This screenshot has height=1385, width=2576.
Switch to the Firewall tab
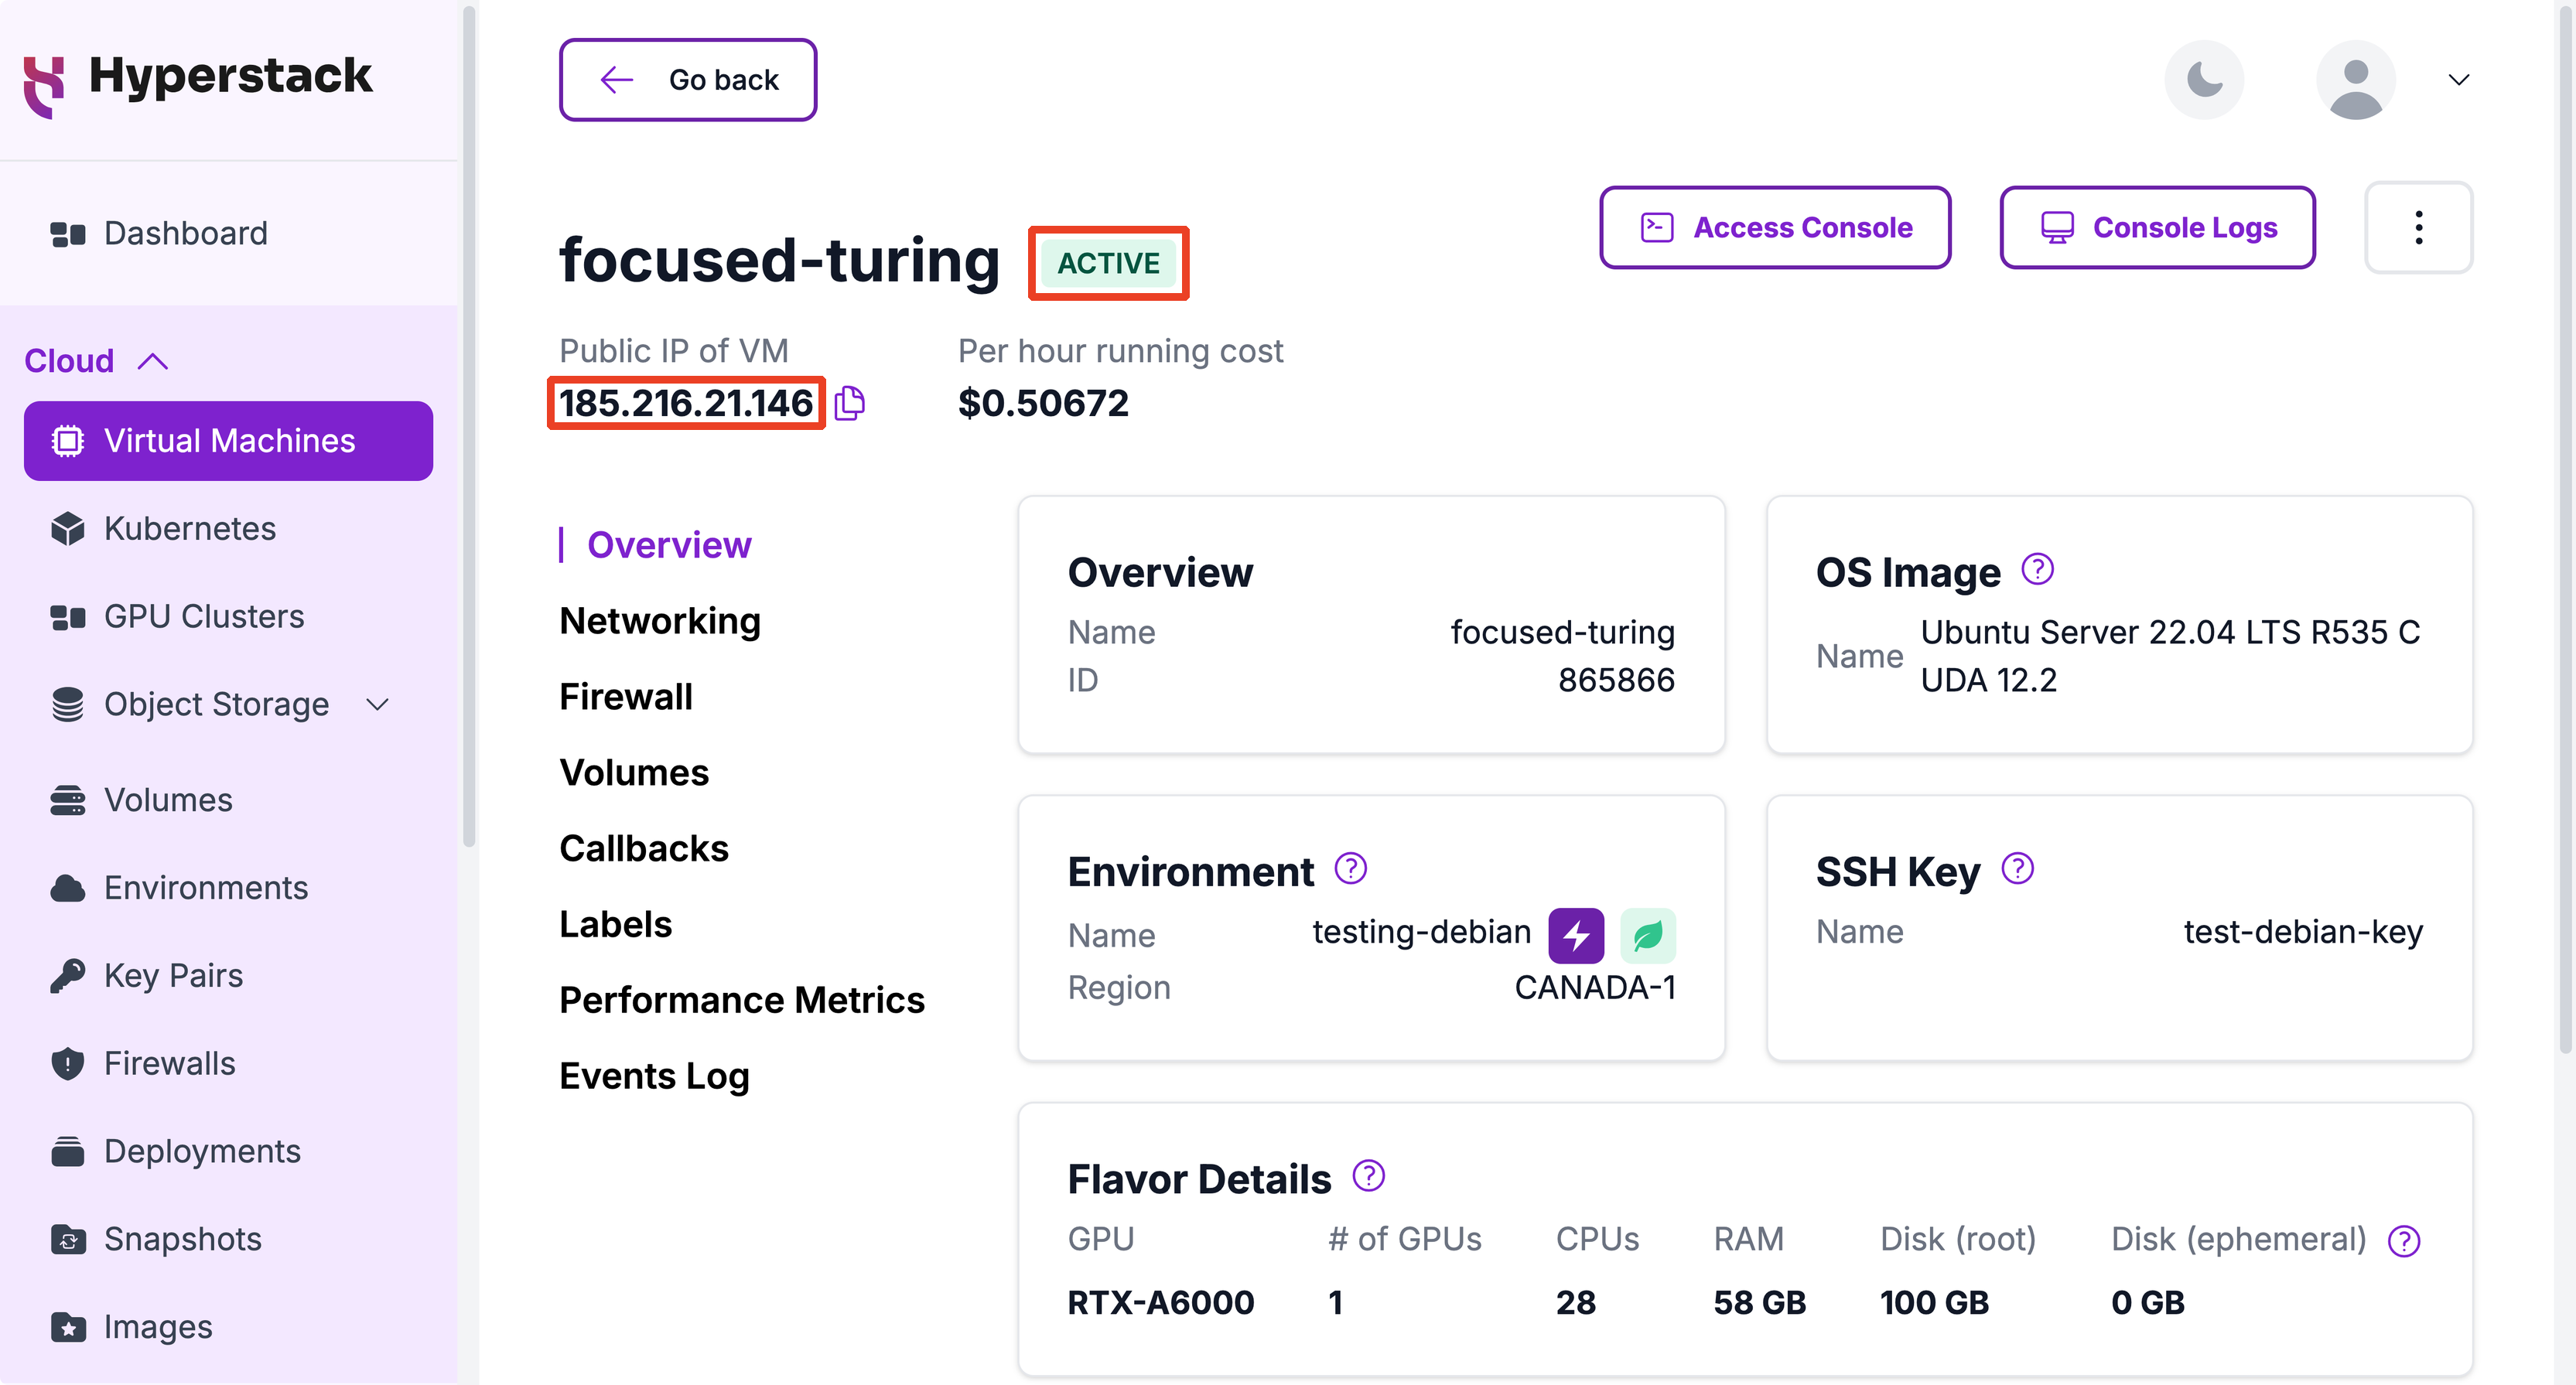click(626, 698)
